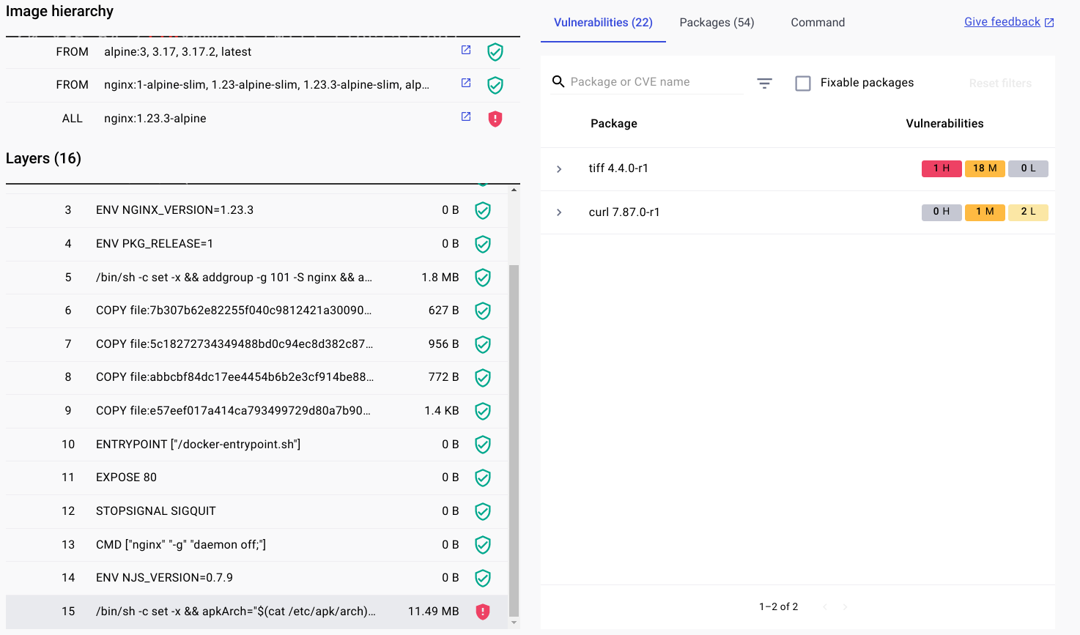
Task: Enable Fixable packages checkbox
Action: (x=803, y=83)
